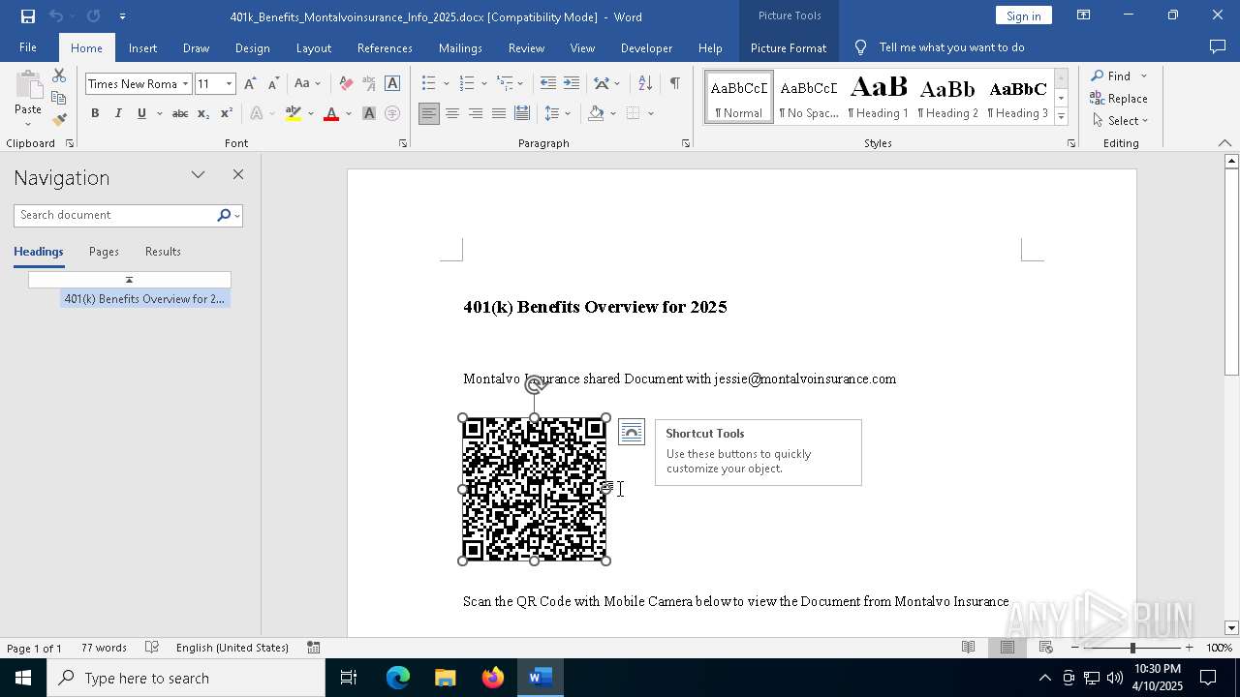The image size is (1240, 697).
Task: Increase paragraph indent
Action: coord(572,84)
